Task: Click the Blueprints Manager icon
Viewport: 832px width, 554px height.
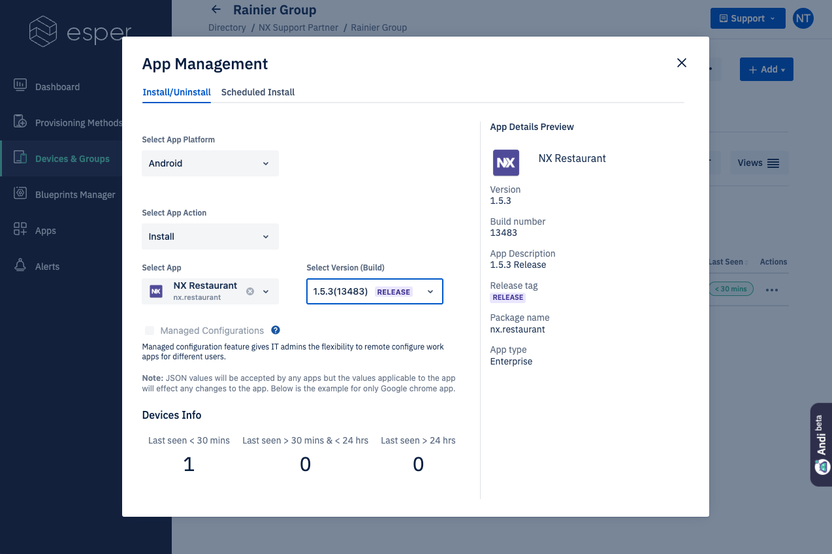Action: (20, 194)
